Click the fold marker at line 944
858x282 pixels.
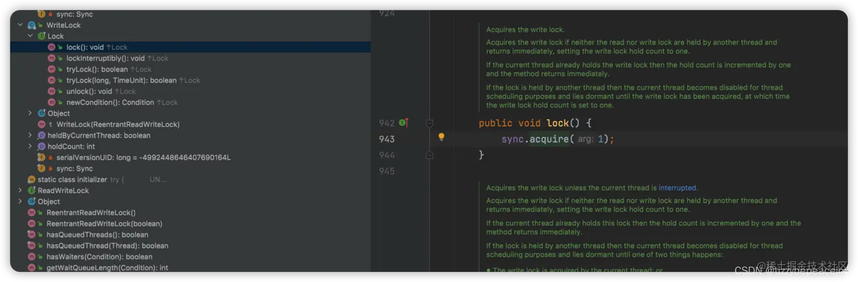point(429,155)
